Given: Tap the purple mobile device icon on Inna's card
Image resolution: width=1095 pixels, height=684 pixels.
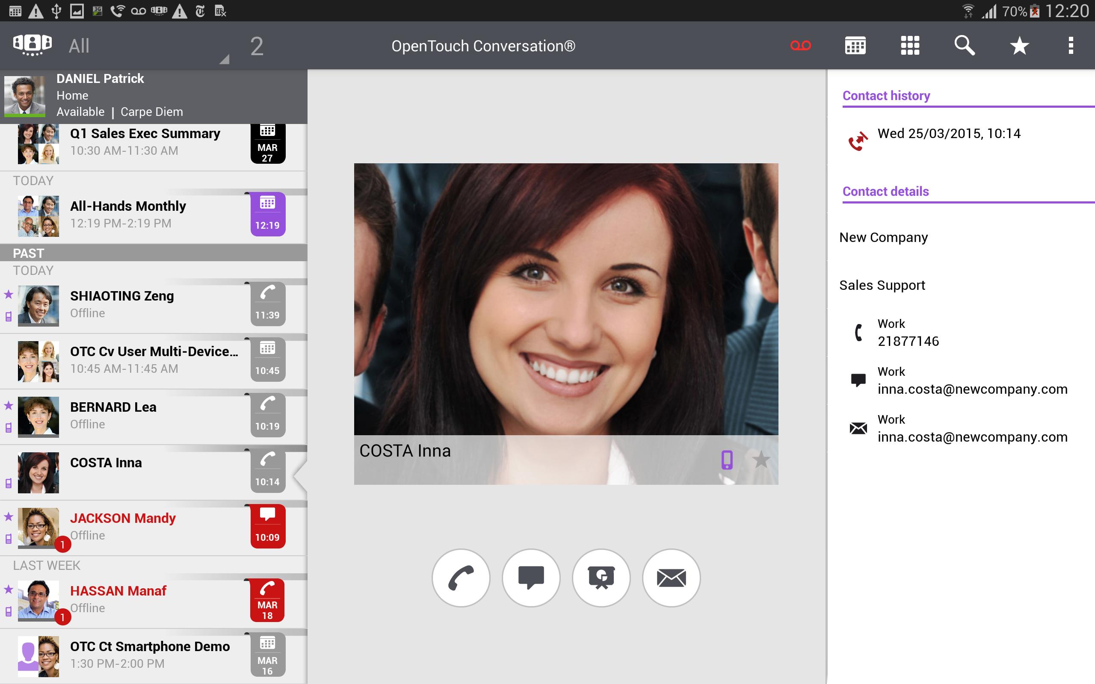Looking at the screenshot, I should 728,460.
